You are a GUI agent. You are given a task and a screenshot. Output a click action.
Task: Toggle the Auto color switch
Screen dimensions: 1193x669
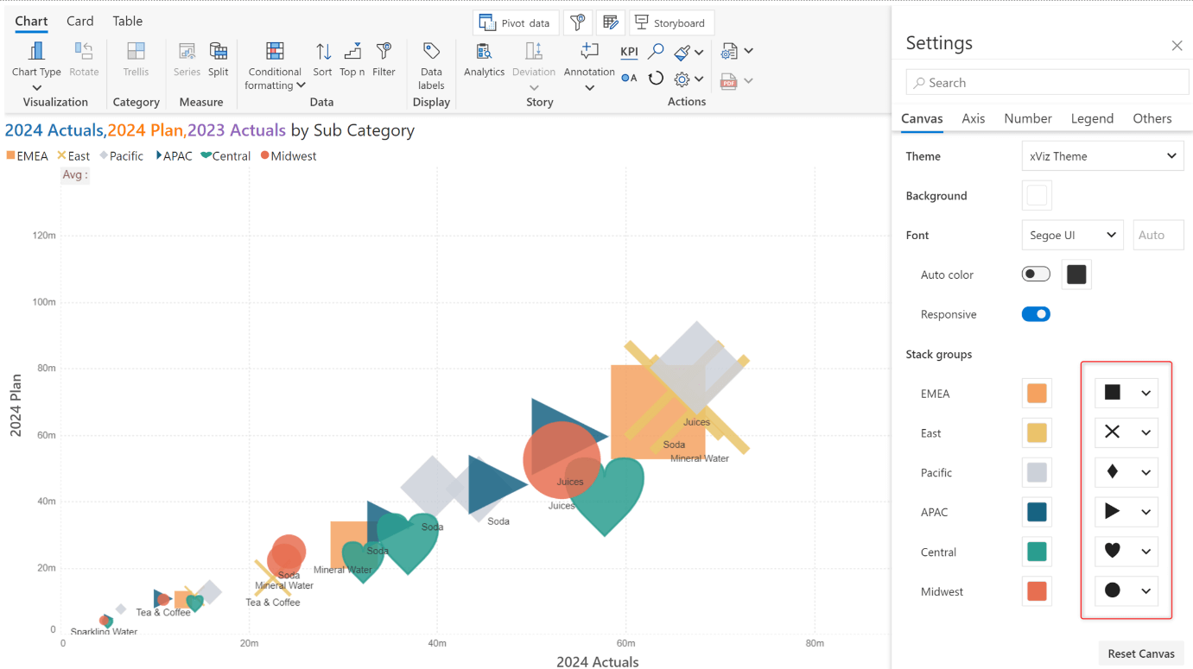[x=1036, y=275]
